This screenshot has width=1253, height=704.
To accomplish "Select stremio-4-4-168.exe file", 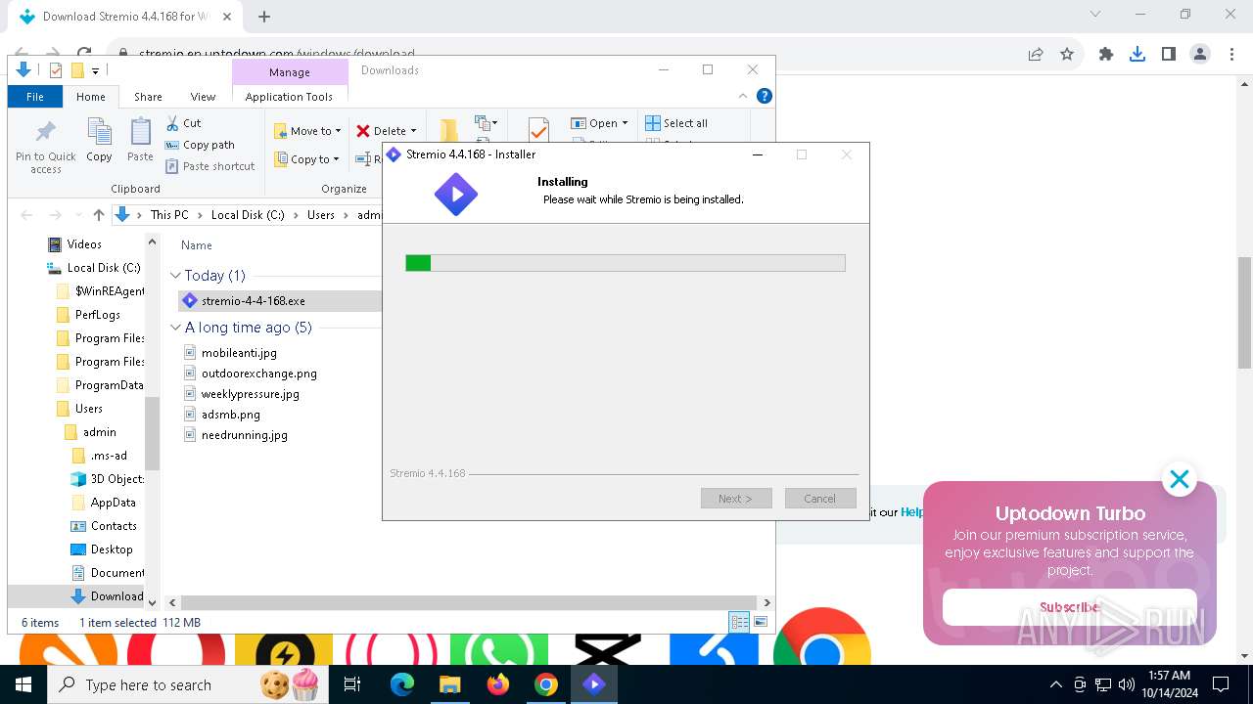I will pos(253,301).
